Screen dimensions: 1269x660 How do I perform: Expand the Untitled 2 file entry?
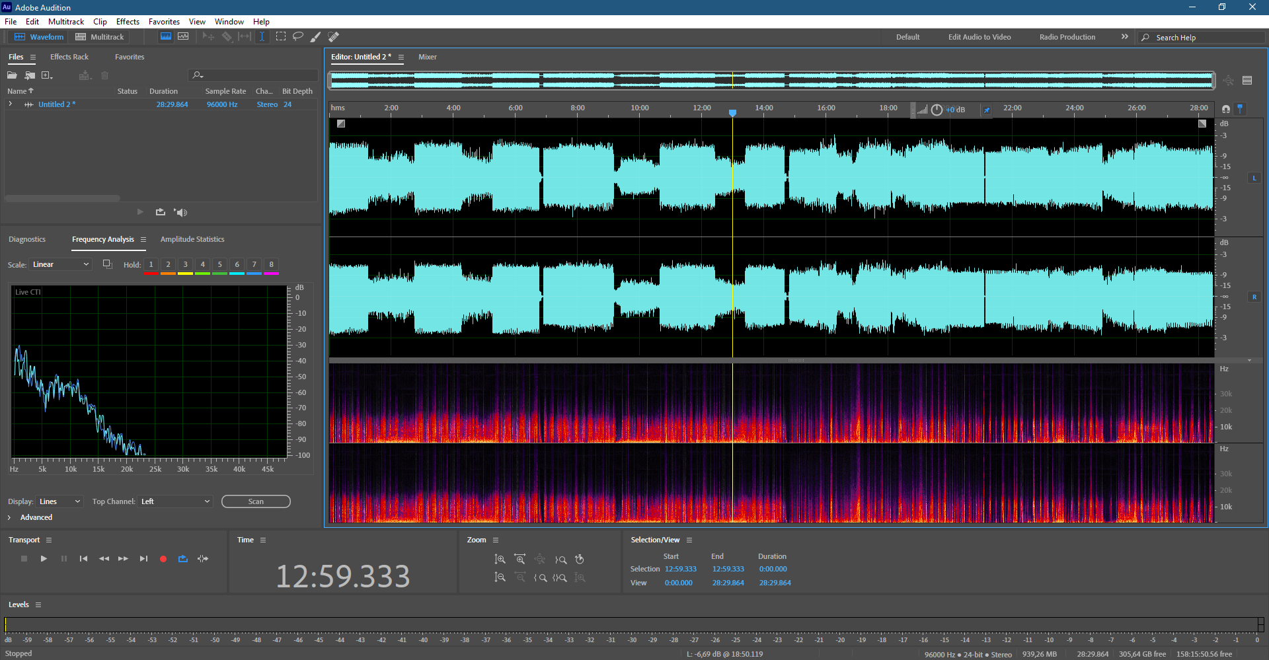pyautogui.click(x=11, y=104)
